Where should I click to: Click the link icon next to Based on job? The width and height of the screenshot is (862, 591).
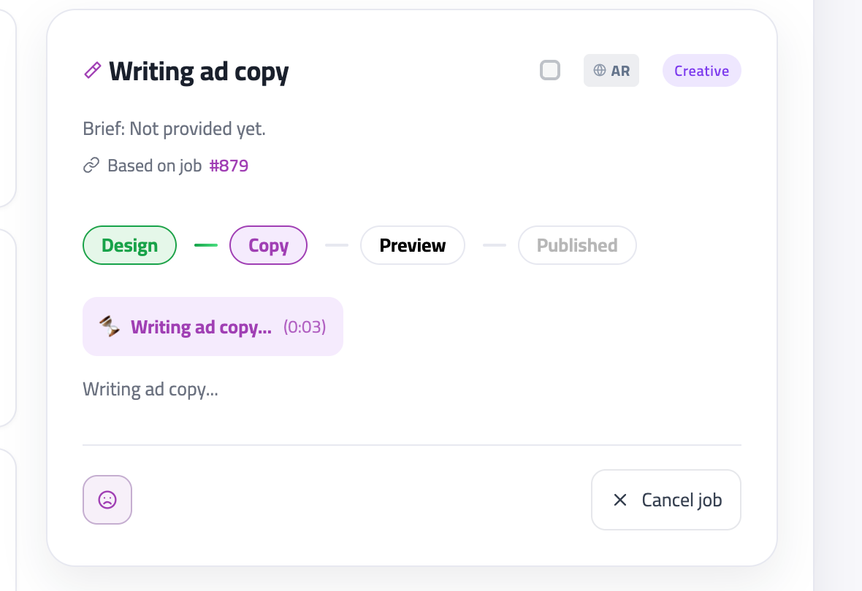(91, 165)
